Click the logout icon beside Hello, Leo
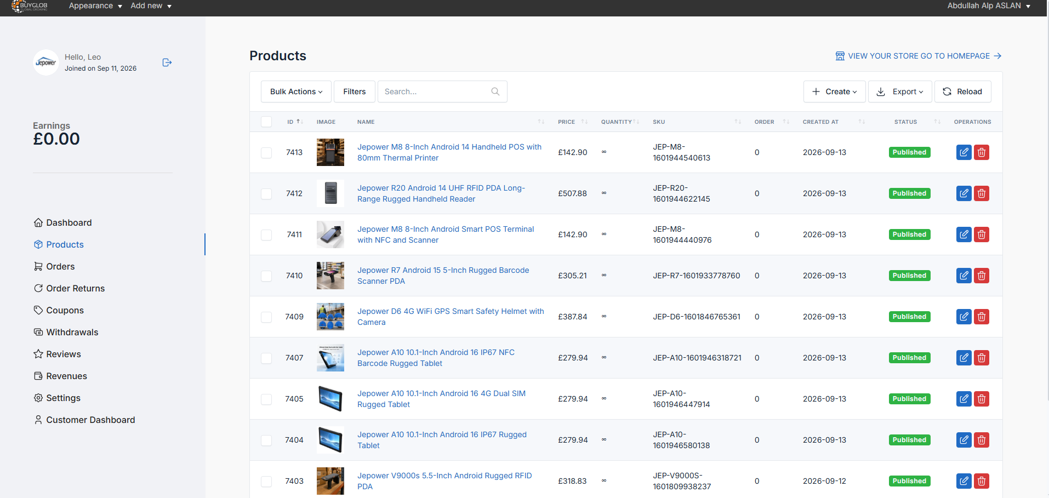 click(x=167, y=62)
